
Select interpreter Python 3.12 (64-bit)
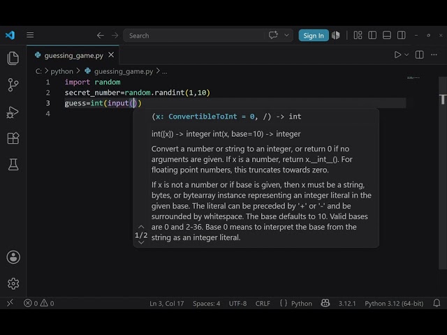[x=394, y=304]
